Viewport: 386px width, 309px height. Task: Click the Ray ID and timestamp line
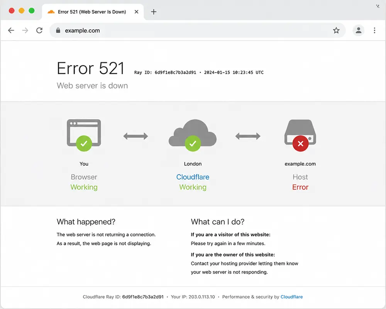point(199,72)
